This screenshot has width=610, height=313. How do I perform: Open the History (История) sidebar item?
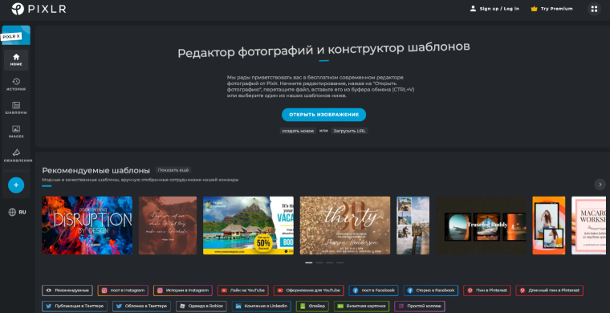tap(16, 84)
